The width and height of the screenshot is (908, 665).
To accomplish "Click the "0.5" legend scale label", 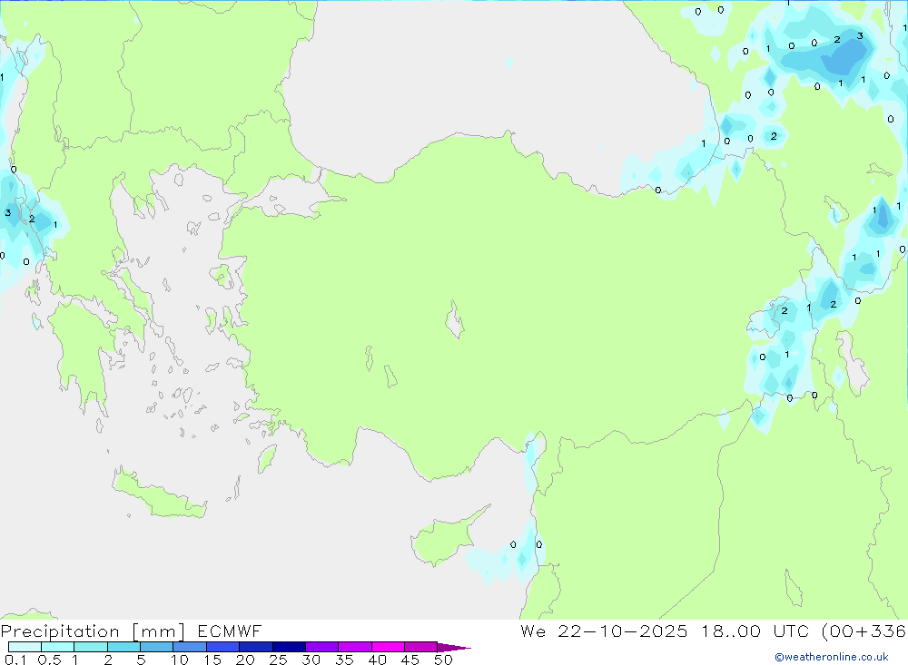I will point(49,660).
